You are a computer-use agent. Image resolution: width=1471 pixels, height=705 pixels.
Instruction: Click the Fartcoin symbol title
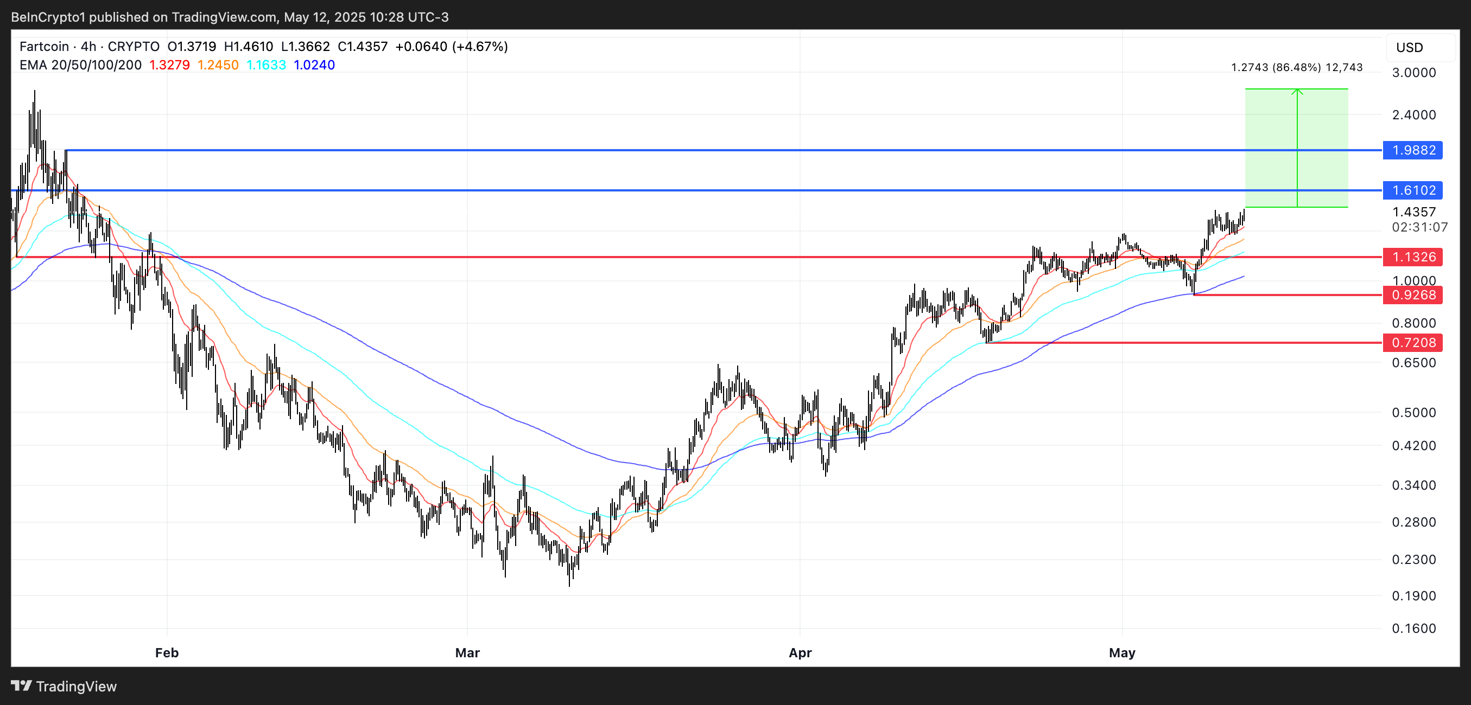coord(44,46)
